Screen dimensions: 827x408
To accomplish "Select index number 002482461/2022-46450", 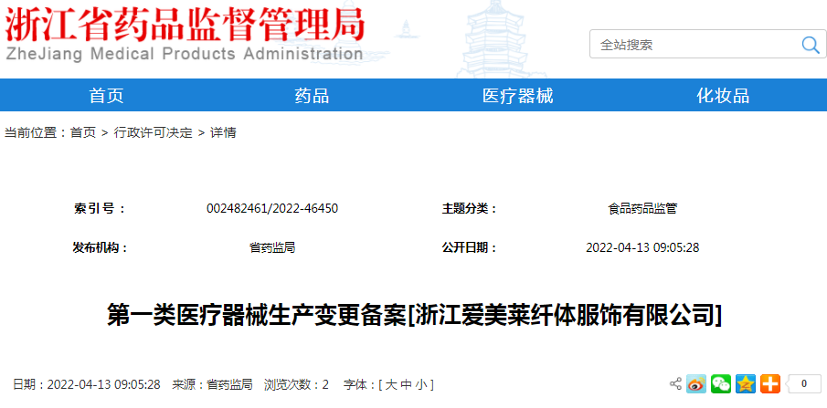I will (x=272, y=209).
